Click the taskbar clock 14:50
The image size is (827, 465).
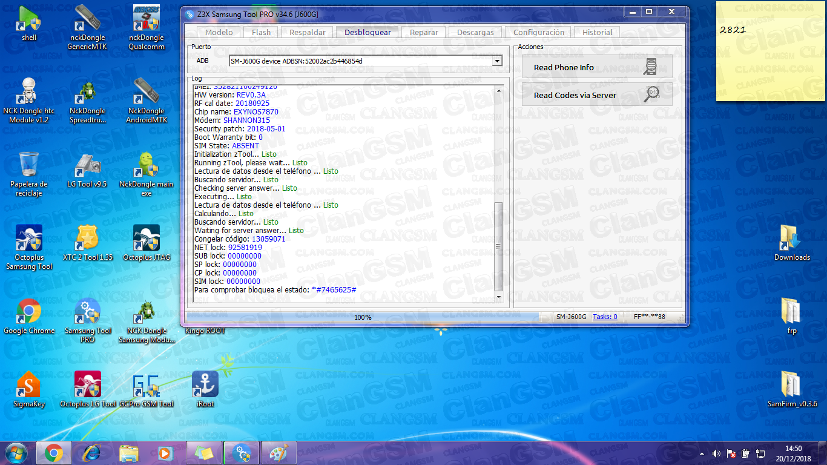pyautogui.click(x=793, y=449)
